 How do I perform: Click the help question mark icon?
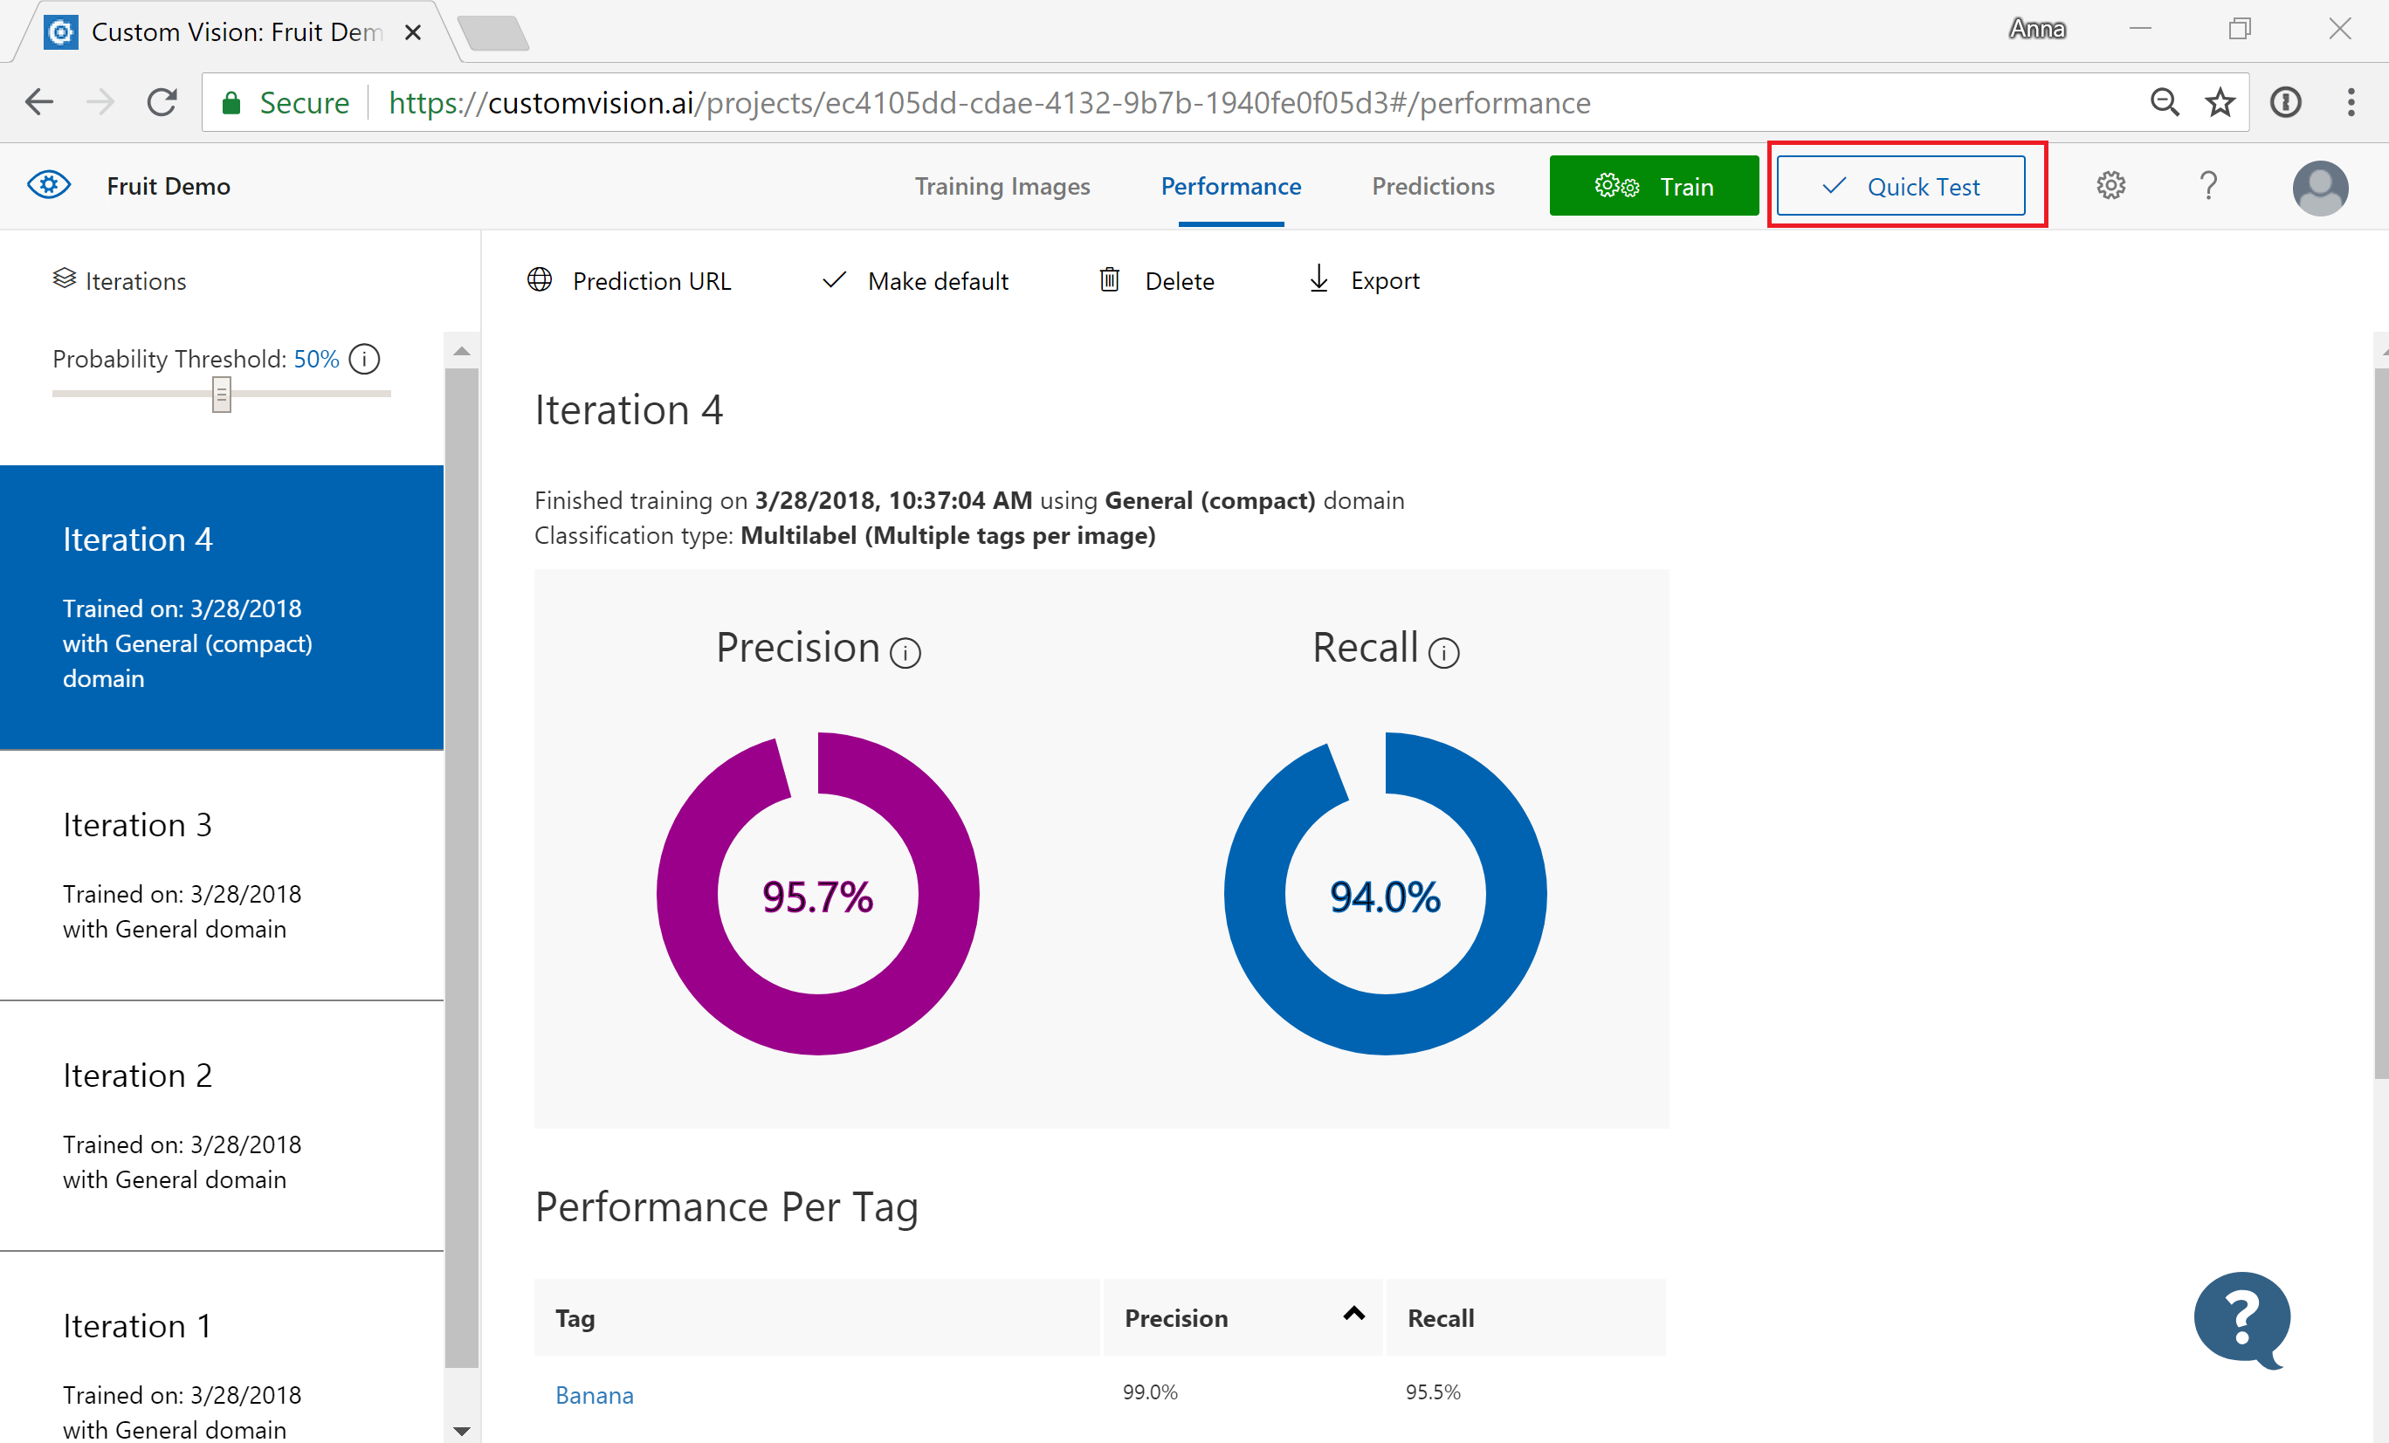[x=2208, y=188]
